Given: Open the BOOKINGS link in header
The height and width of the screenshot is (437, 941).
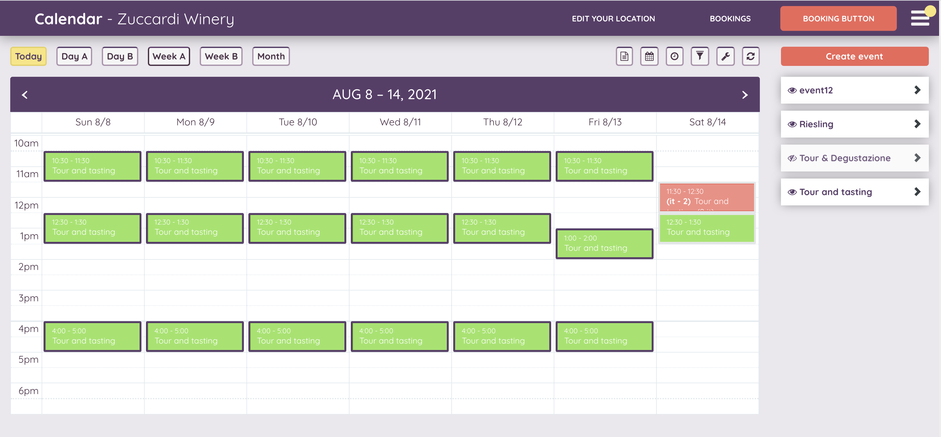Looking at the screenshot, I should [x=730, y=19].
